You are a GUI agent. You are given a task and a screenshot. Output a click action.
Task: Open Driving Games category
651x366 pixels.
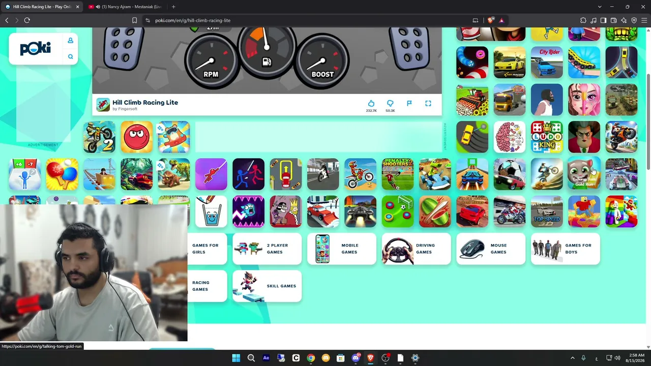[x=416, y=249]
